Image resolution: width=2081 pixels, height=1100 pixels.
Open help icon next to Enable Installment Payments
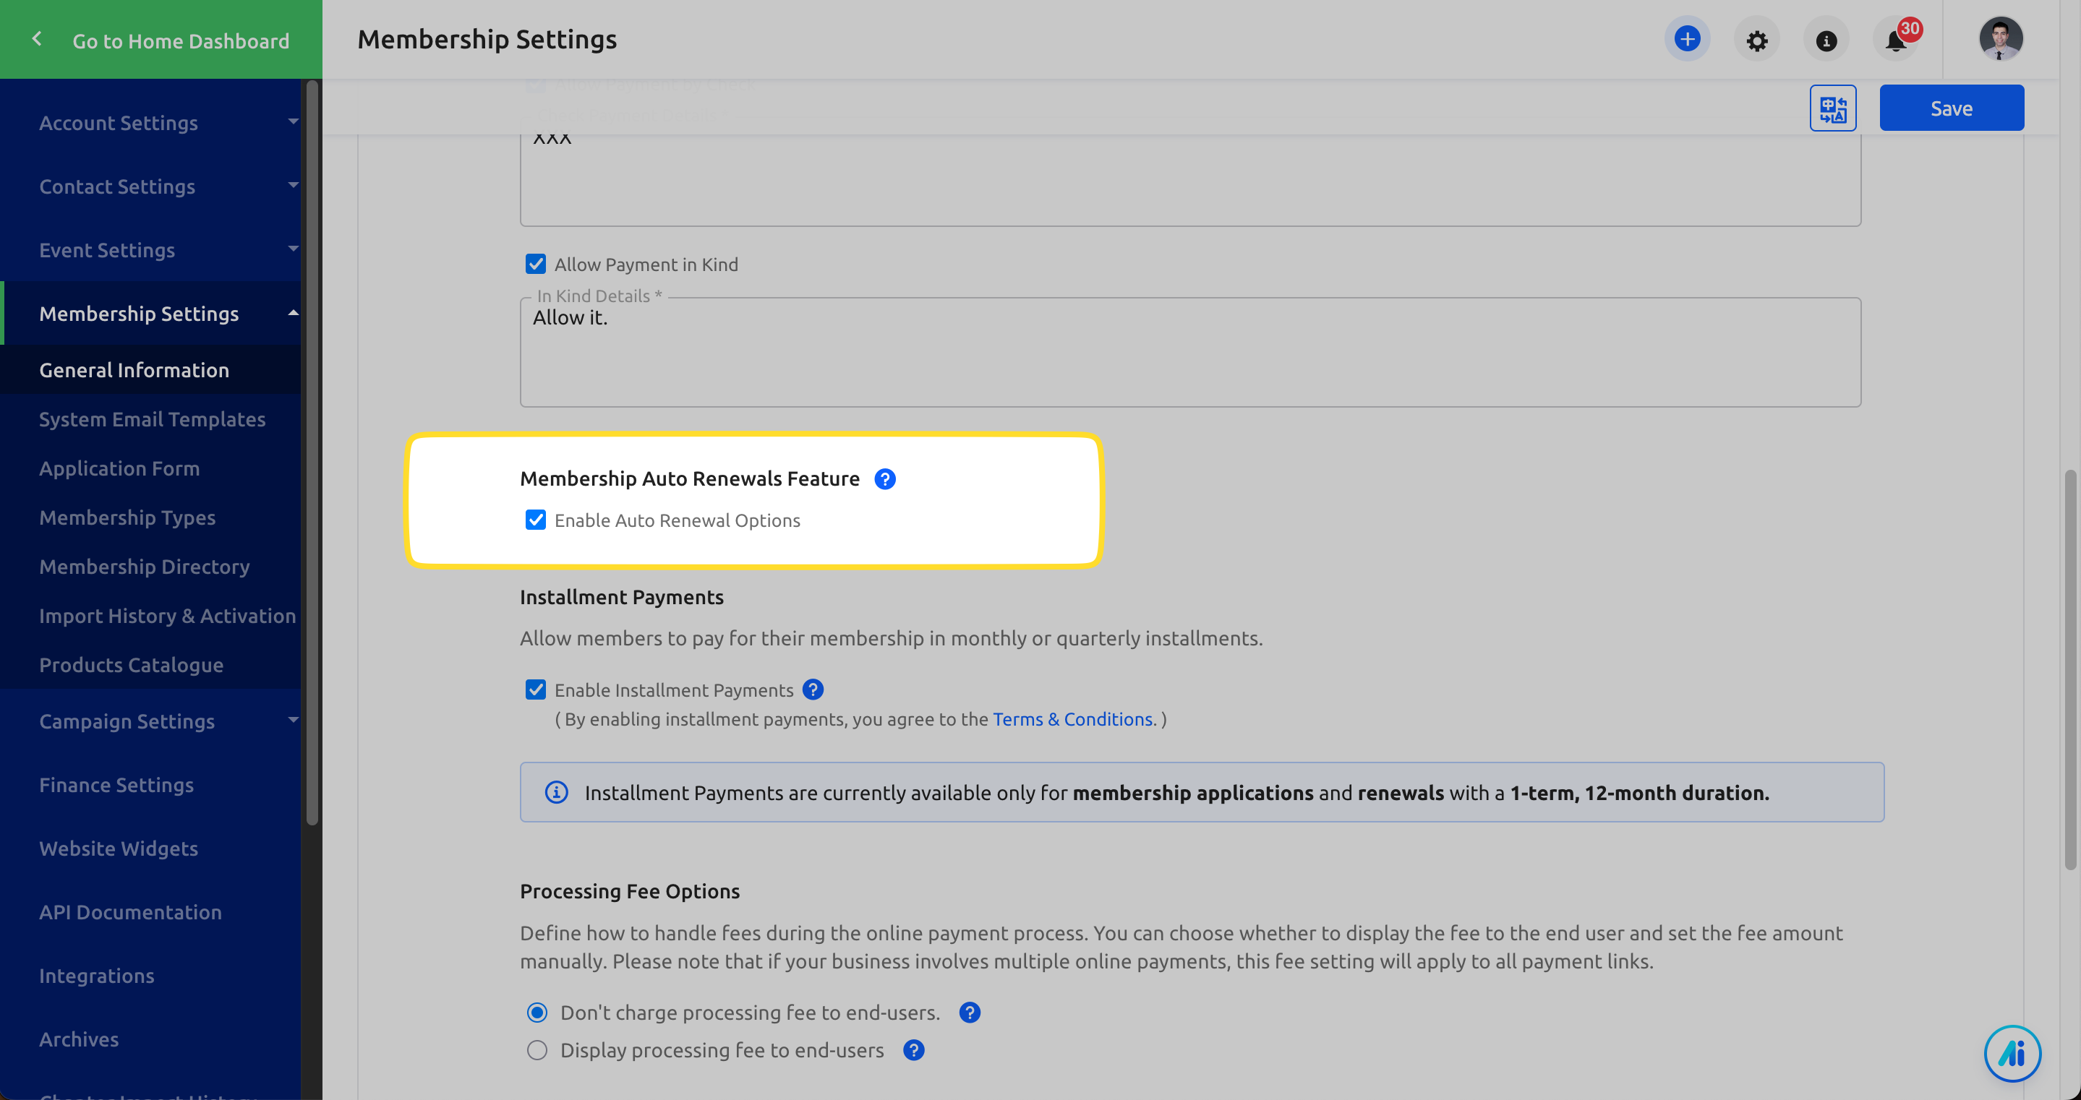coord(813,689)
